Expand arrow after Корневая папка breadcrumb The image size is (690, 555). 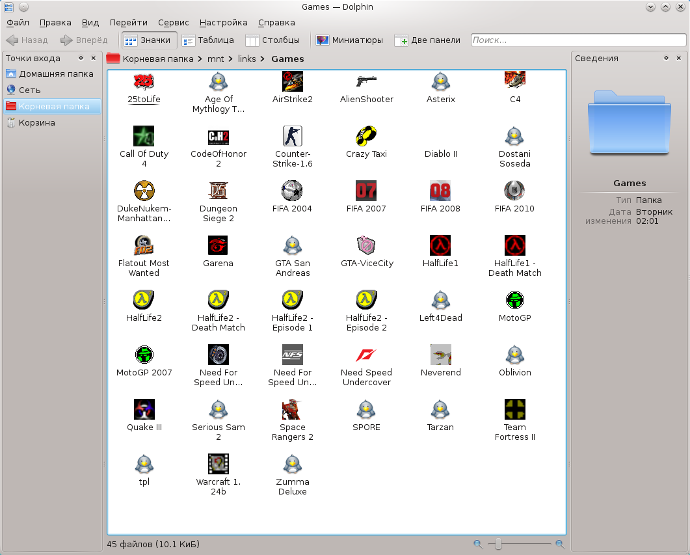tap(200, 59)
